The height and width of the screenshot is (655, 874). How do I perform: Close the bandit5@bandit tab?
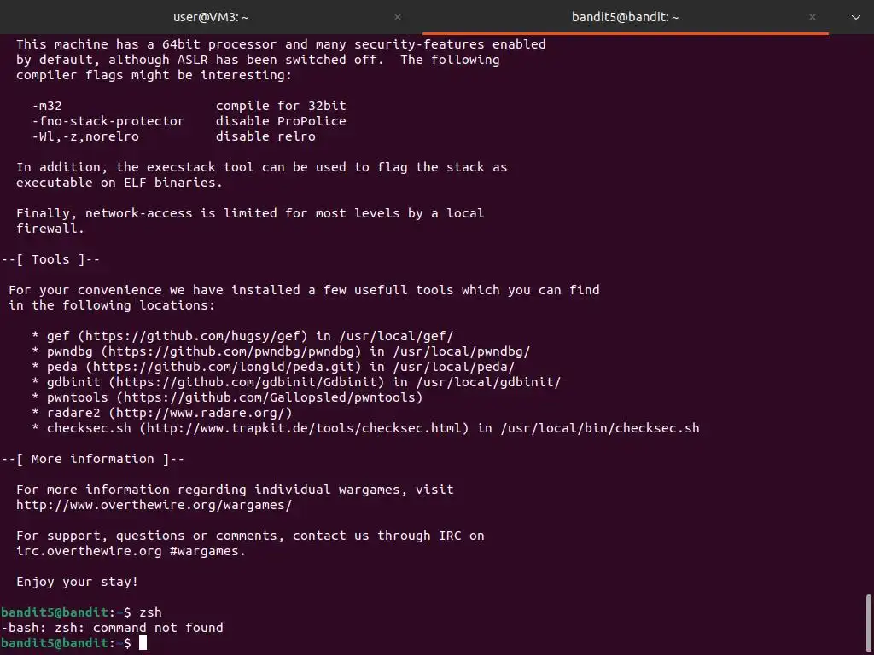813,17
